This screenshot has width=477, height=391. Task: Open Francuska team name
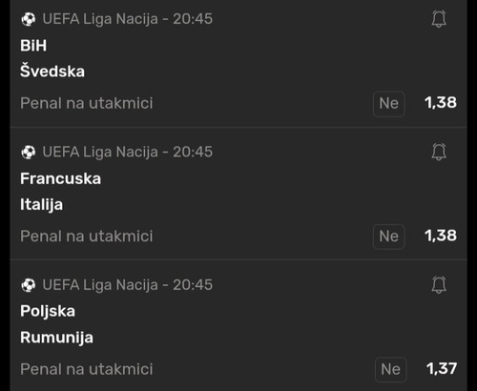tap(60, 178)
